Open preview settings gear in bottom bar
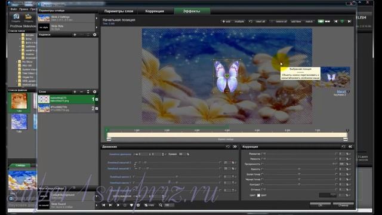This screenshot has height=215, width=382. [138, 205]
